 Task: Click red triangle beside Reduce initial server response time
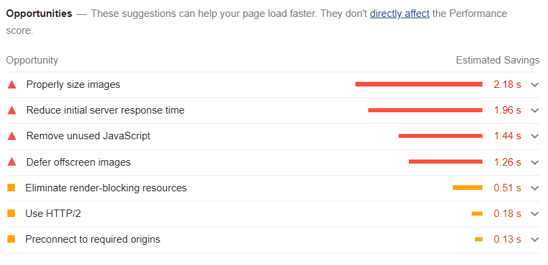(x=12, y=110)
